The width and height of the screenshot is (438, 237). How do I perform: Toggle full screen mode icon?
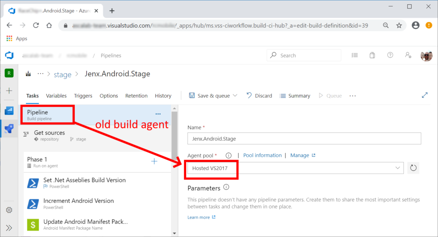(x=425, y=95)
